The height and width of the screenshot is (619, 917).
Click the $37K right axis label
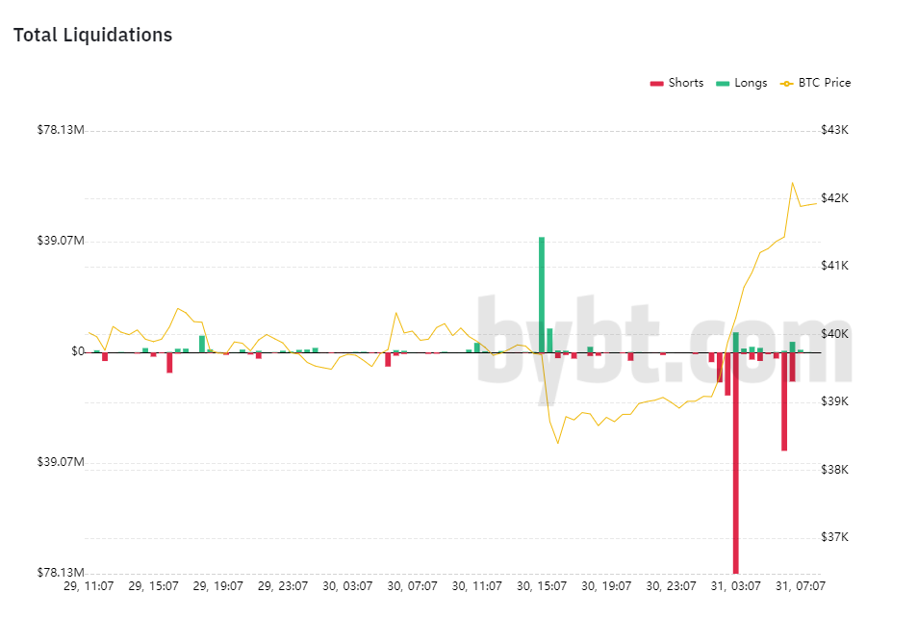tap(833, 537)
